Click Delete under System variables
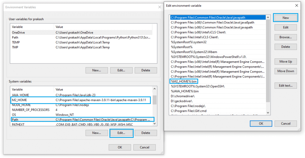 [146, 133]
